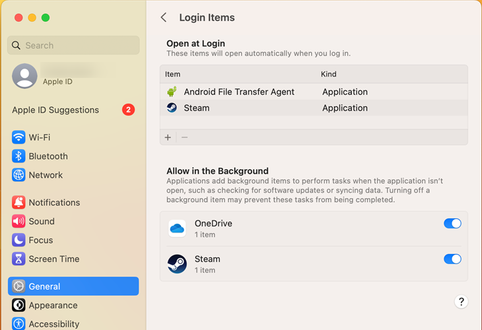Select the Network globe icon
The height and width of the screenshot is (330, 482).
pyautogui.click(x=18, y=175)
